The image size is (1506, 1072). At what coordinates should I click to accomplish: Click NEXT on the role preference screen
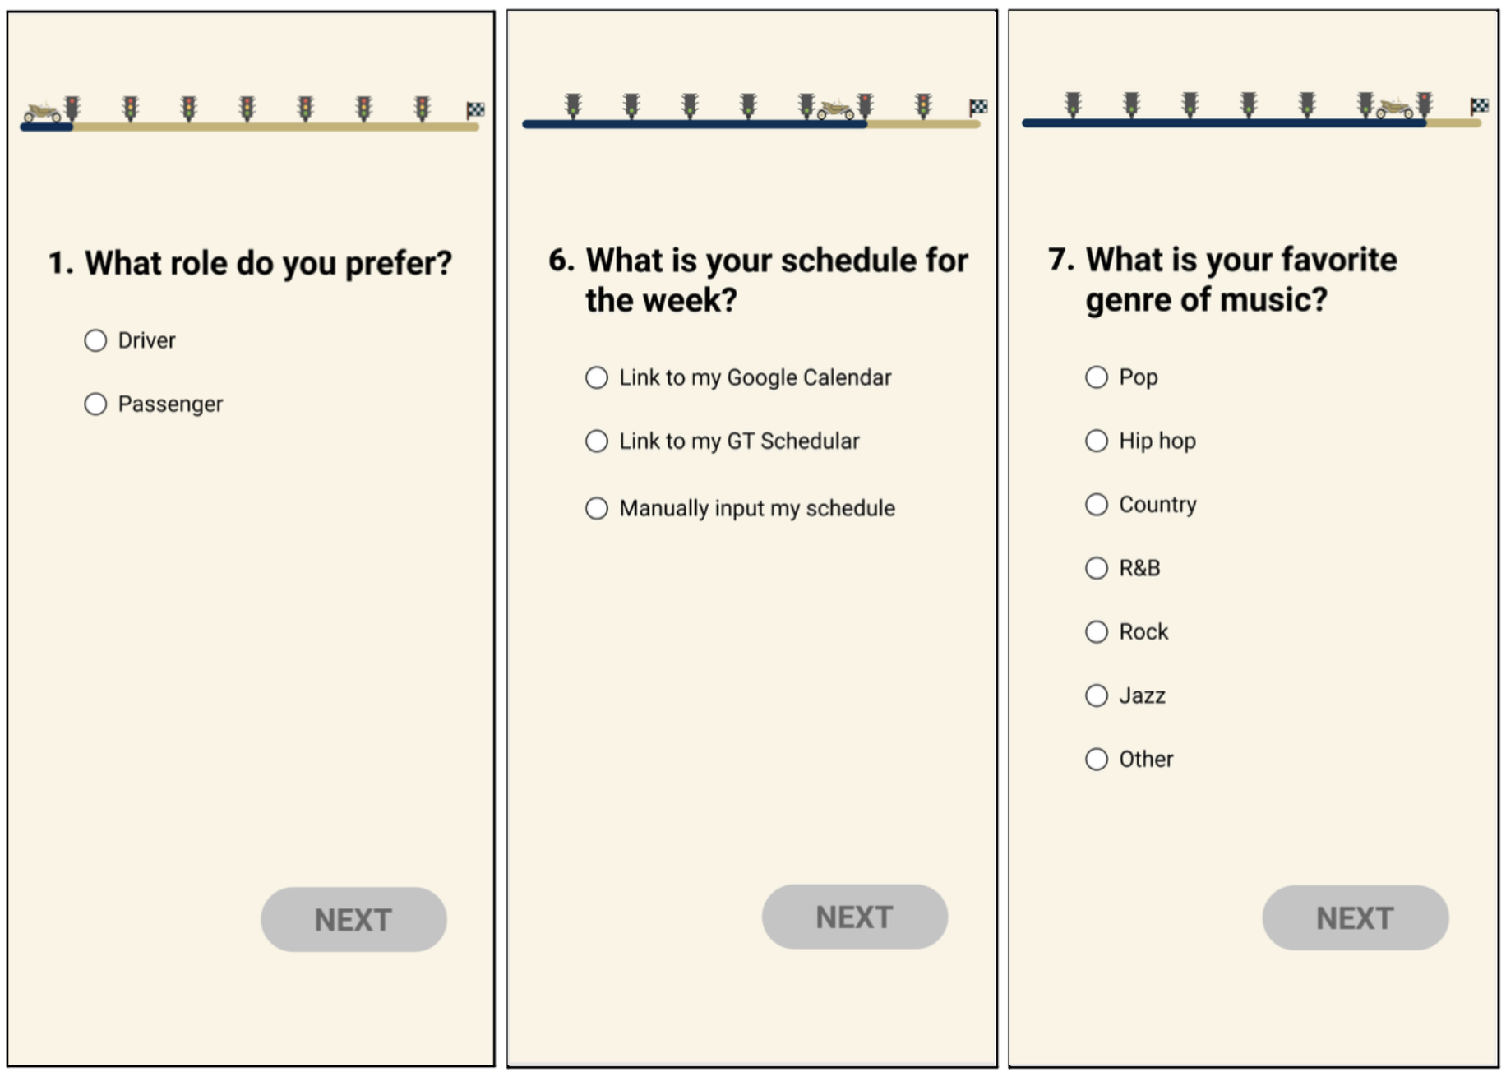click(353, 919)
